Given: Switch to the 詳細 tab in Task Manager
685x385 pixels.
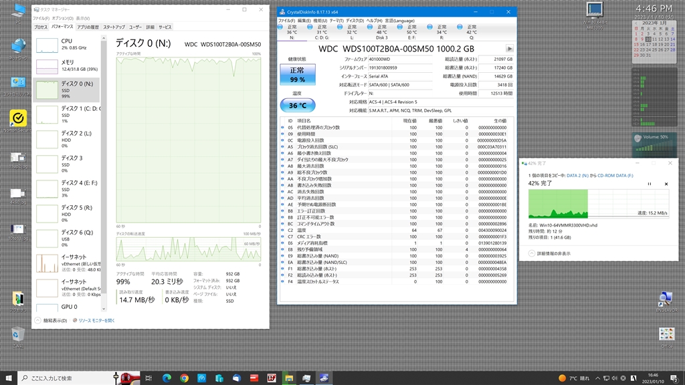Looking at the screenshot, I should [x=151, y=27].
